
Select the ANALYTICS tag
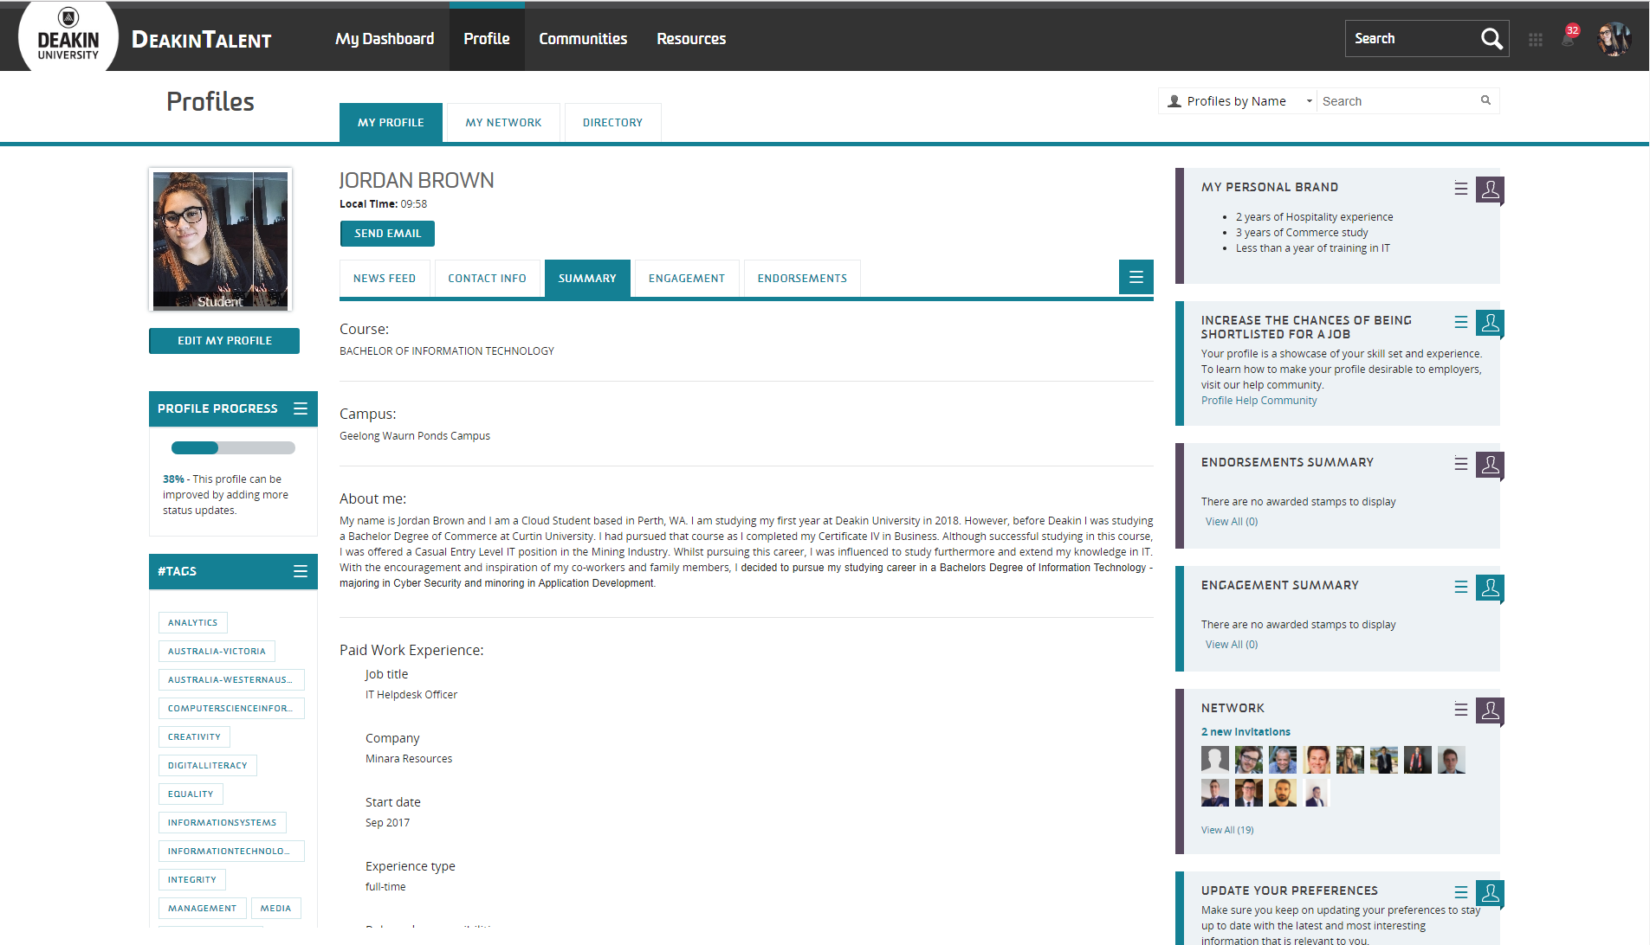pyautogui.click(x=193, y=623)
